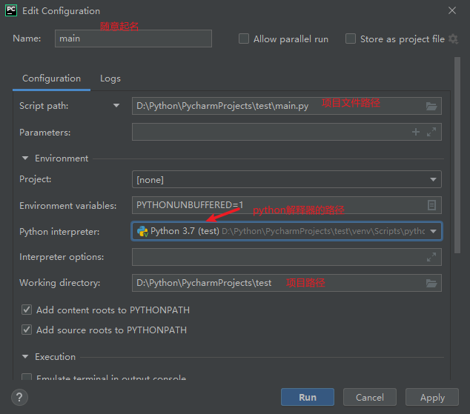Click the Interpreter options input field
This screenshot has height=414, width=470.
287,257
